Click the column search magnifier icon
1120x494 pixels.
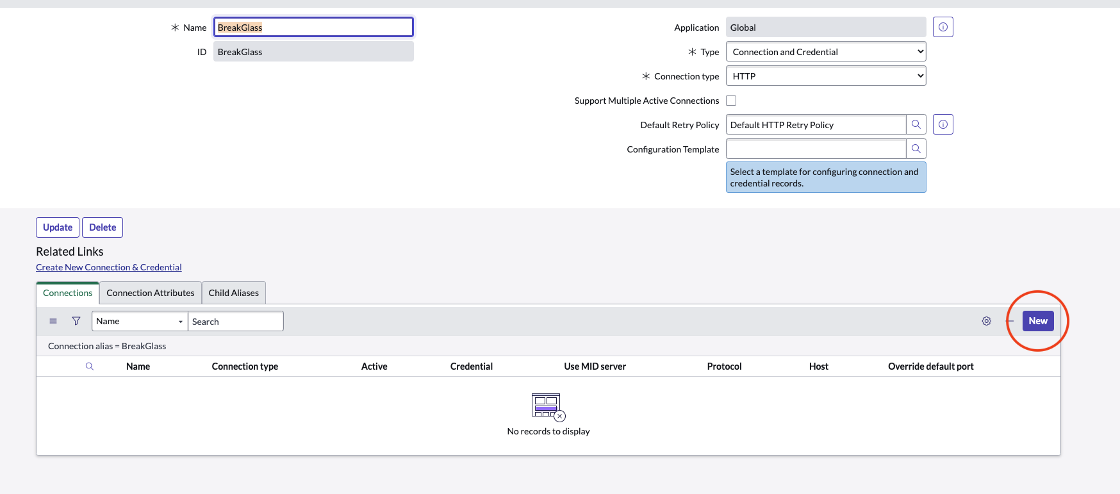click(90, 366)
